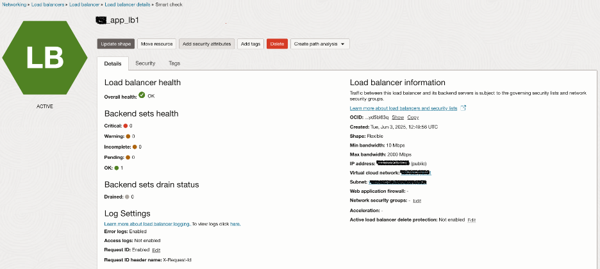Go to Load balancers breadcrumb
Image resolution: width=600 pixels, height=269 pixels.
click(48, 4)
